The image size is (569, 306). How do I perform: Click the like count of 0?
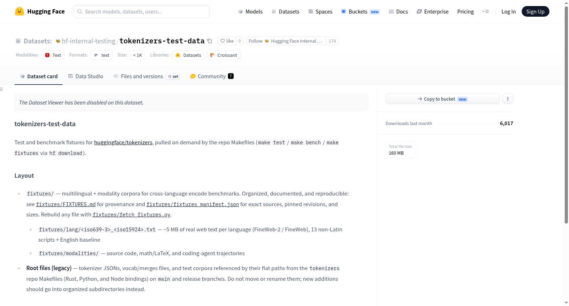[239, 41]
